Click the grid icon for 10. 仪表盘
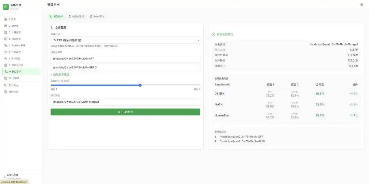This screenshot has height=184, width=369. pos(5,78)
